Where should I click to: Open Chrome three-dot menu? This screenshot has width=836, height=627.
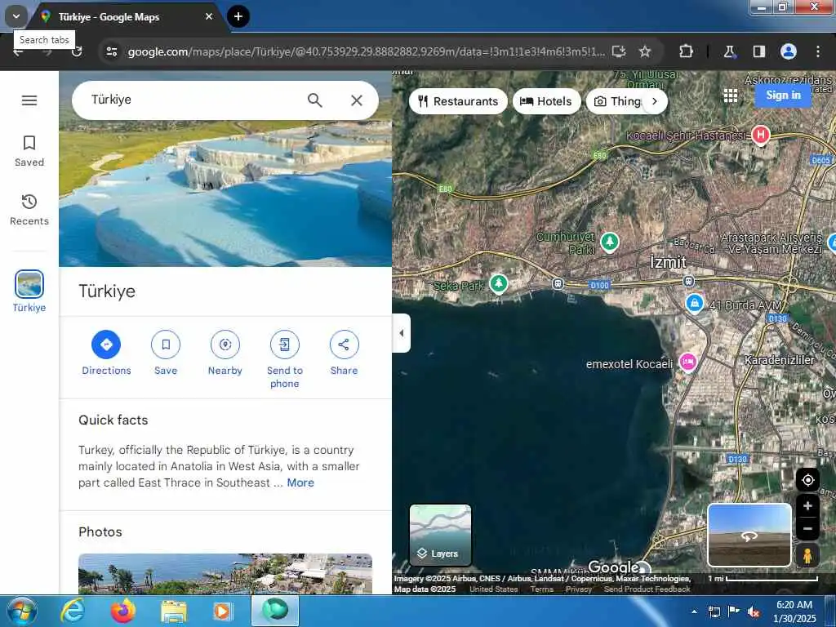pyautogui.click(x=818, y=51)
